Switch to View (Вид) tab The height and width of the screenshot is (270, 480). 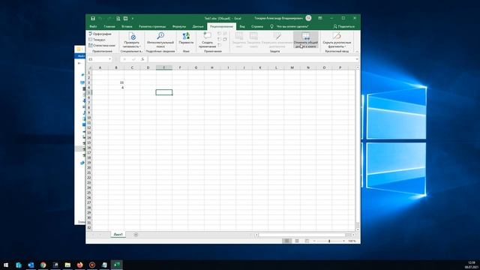tap(242, 26)
